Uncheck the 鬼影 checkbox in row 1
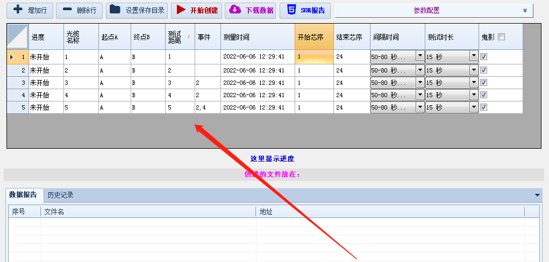Viewport: 549px width, 262px height. coord(483,56)
